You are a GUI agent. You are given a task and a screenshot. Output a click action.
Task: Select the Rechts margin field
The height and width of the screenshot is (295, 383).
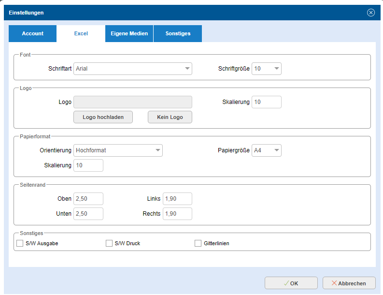pyautogui.click(x=177, y=214)
